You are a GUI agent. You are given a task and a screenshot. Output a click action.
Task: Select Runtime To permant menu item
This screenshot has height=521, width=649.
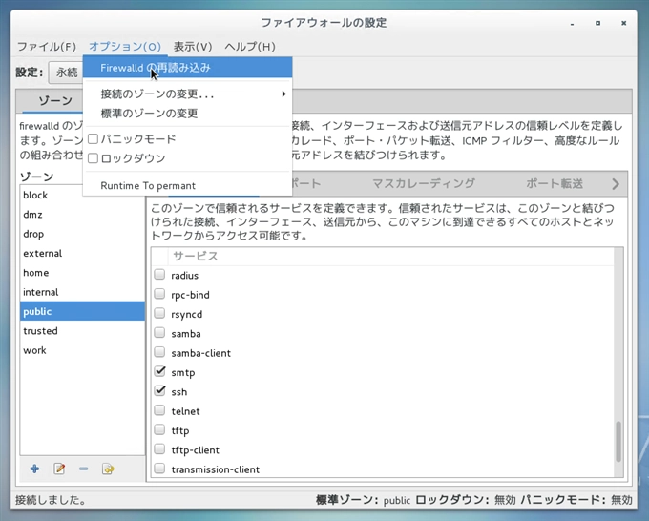[187, 185]
